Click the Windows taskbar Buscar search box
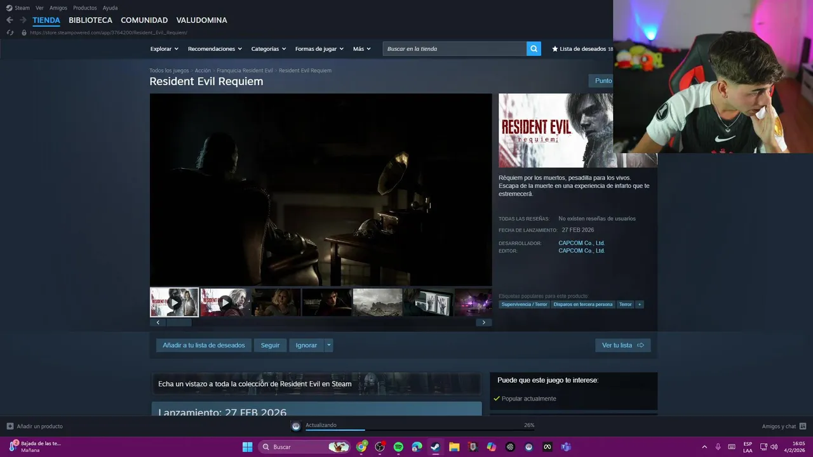The image size is (813, 457). [x=305, y=447]
